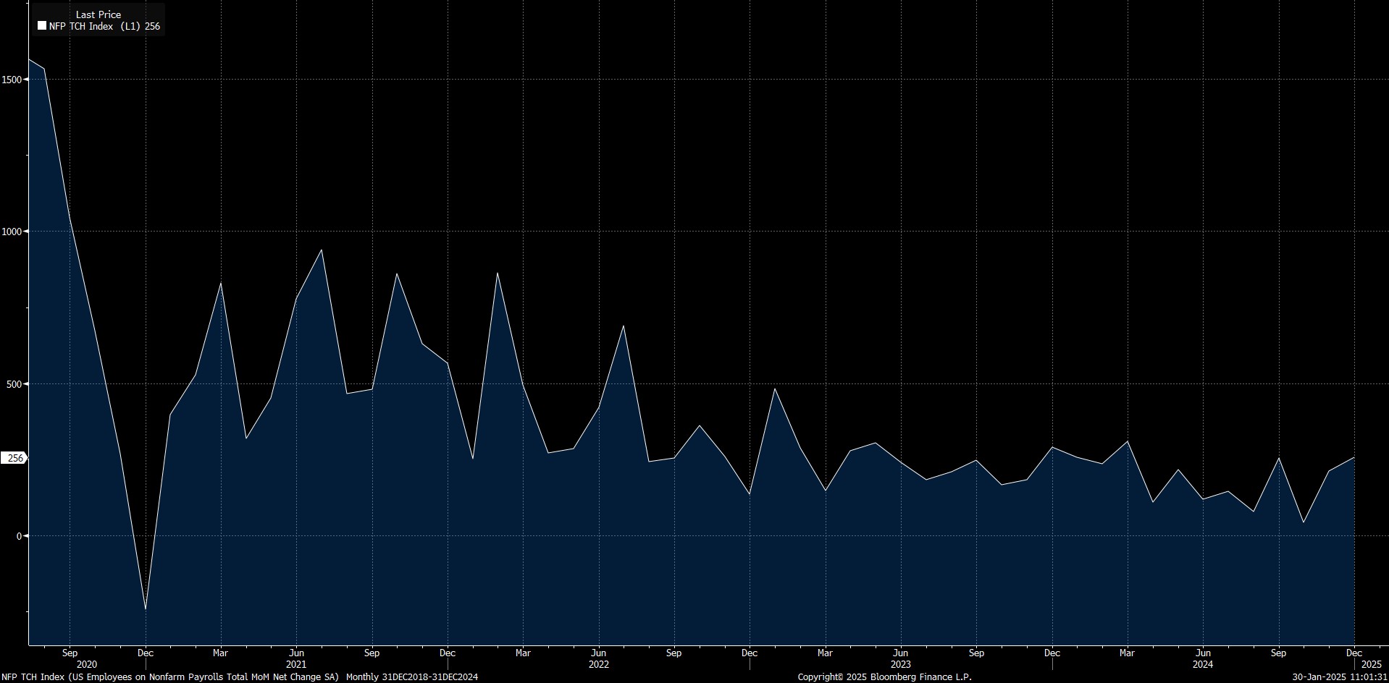Click the Jun 2024 tick label on the x-axis
This screenshot has width=1389, height=683.
[x=1203, y=653]
